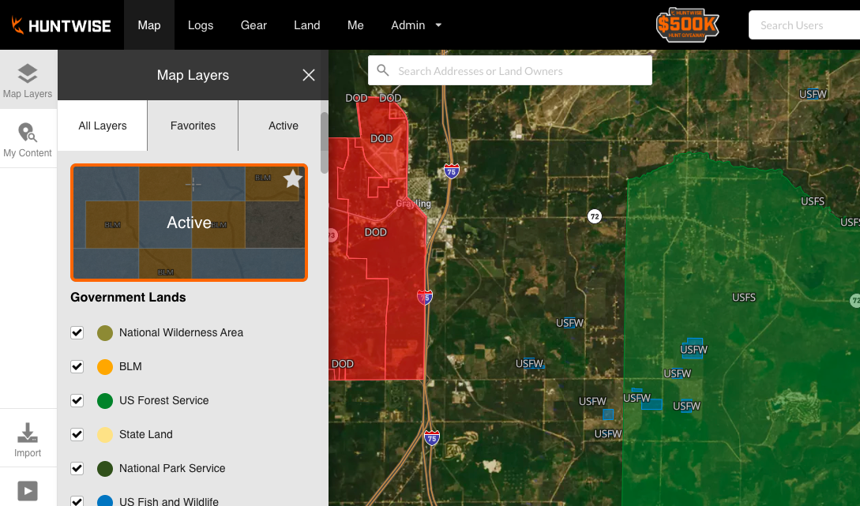Click the State Land label
Screen dimensions: 860x506
[146, 435]
